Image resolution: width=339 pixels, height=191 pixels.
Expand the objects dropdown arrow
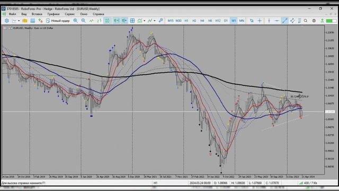pos(154,21)
